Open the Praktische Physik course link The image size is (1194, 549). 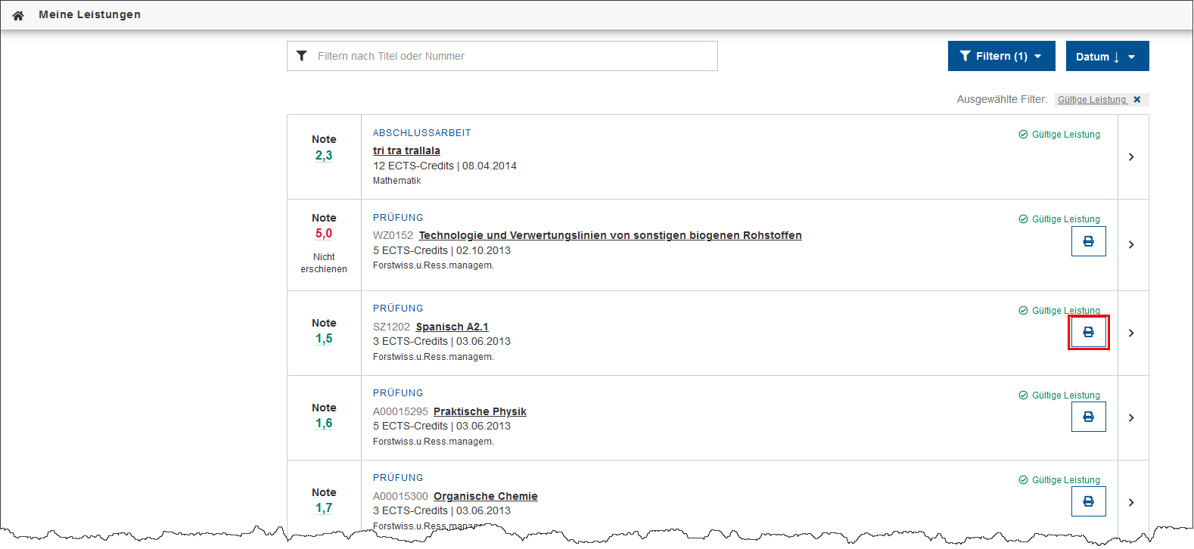coord(480,411)
